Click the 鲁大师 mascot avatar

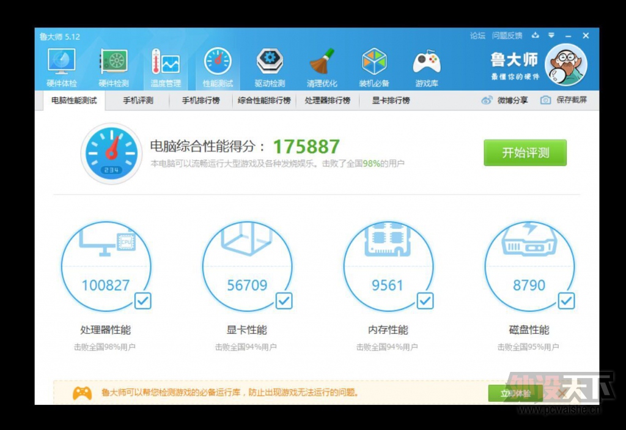pyautogui.click(x=565, y=65)
